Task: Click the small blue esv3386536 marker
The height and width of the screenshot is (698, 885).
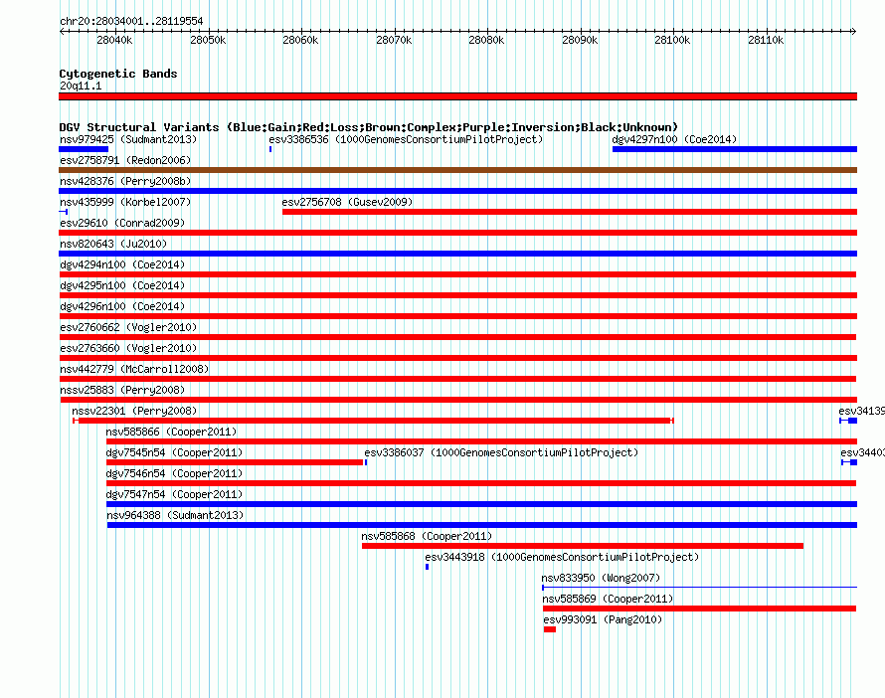Action: 270,149
